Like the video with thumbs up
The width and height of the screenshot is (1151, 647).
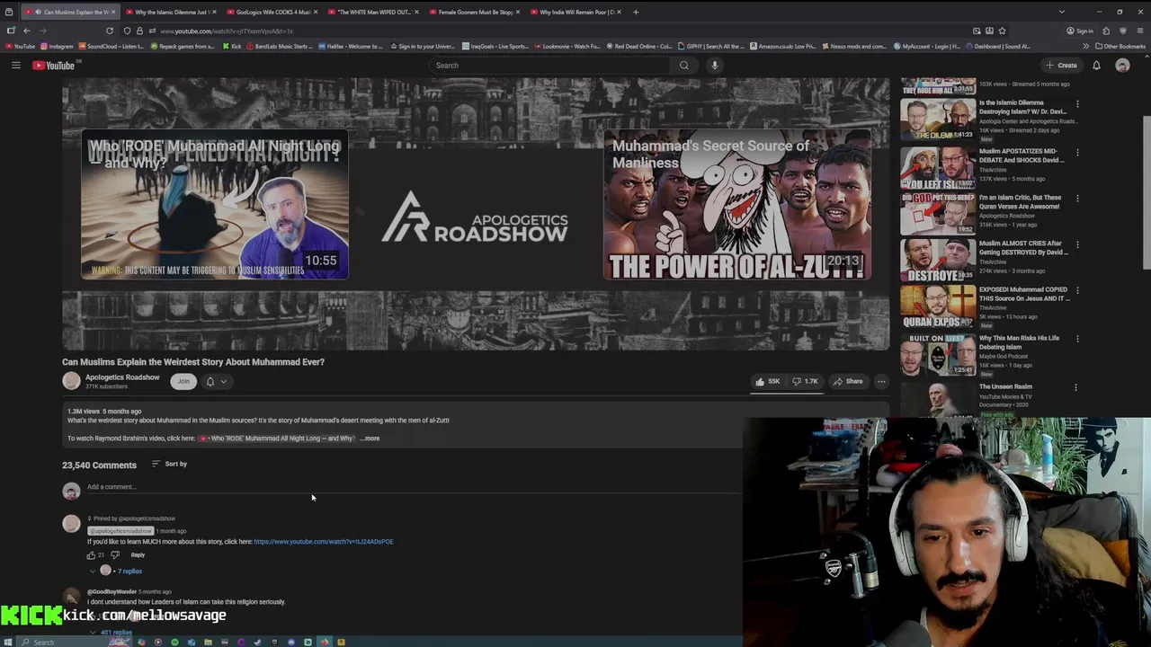pos(767,381)
